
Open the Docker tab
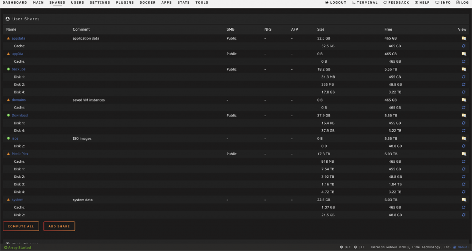click(x=147, y=2)
